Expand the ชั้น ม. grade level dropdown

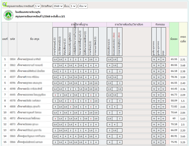point(73,6)
